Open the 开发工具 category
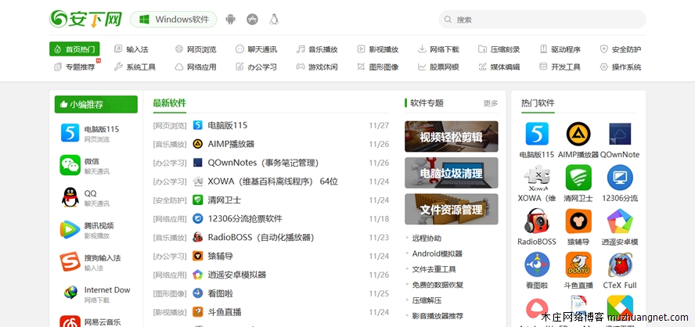The width and height of the screenshot is (695, 327). pos(560,67)
